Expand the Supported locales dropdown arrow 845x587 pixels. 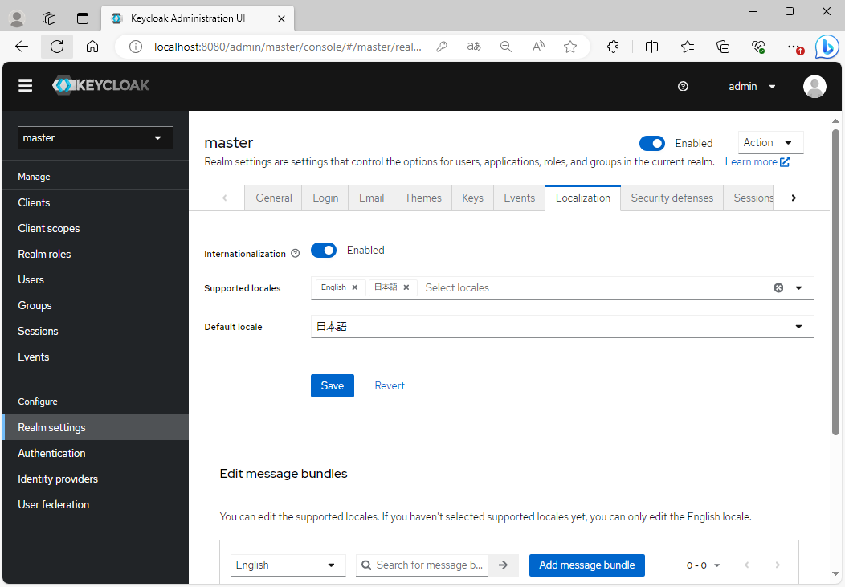pyautogui.click(x=798, y=287)
